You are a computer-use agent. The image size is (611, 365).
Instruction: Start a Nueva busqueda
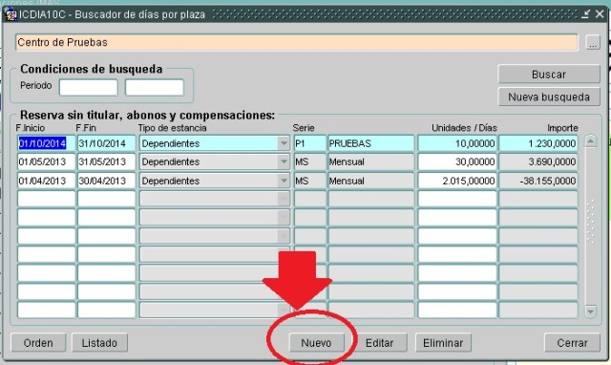(549, 97)
